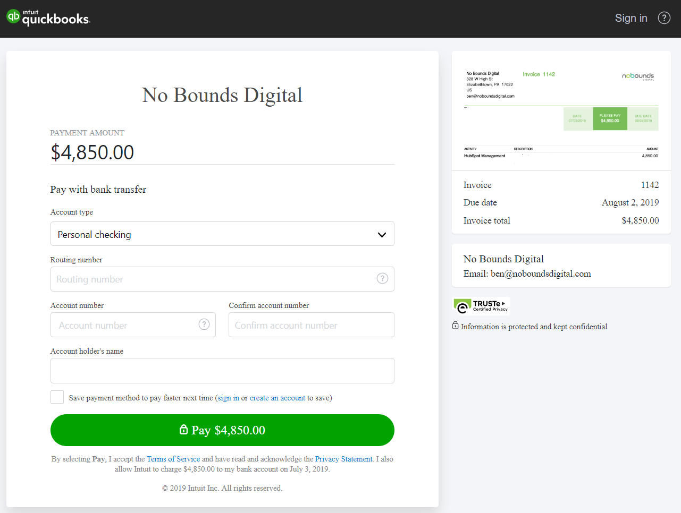Open the help question mark icon in header

(664, 18)
